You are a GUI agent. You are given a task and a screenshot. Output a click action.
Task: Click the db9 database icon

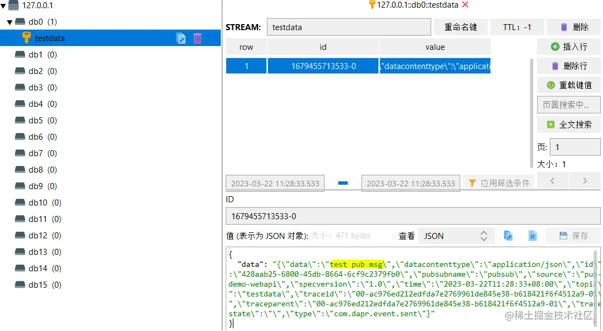pyautogui.click(x=20, y=186)
